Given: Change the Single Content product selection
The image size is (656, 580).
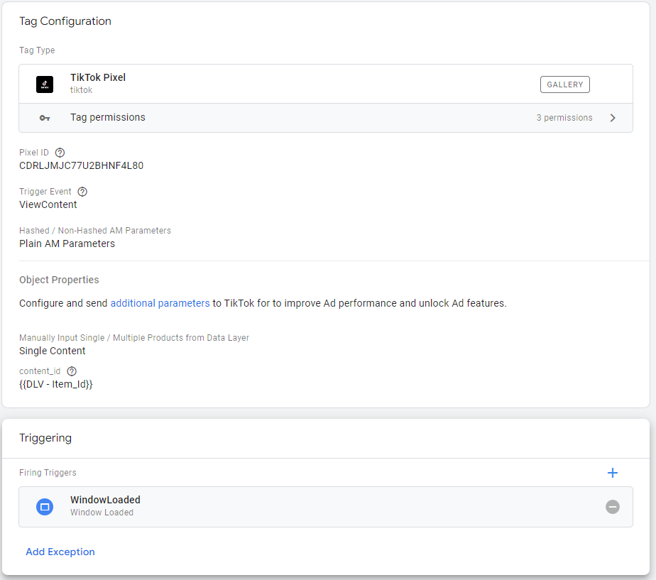Looking at the screenshot, I should [x=53, y=350].
